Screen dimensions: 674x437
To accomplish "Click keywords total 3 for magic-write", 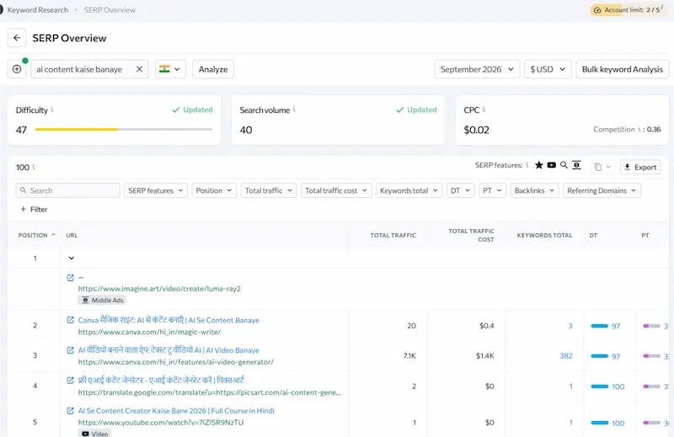I will click(570, 326).
